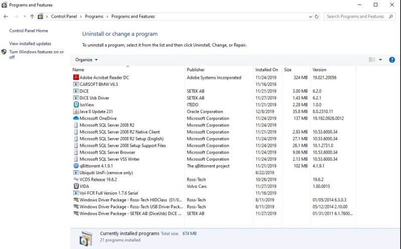401x249 pixels.
Task: Click the SETEK AB DiceUsb driver package icon
Action: (76, 213)
